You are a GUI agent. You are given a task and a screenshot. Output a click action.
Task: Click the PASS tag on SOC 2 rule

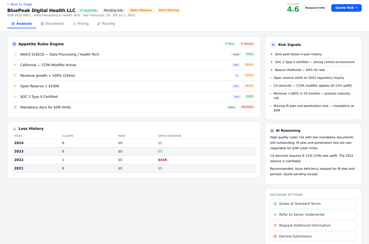(250, 96)
